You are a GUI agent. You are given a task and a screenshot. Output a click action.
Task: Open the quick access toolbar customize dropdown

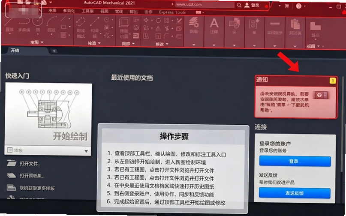point(51,2)
